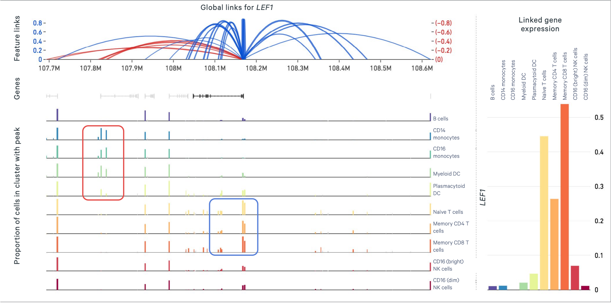This screenshot has width=611, height=303.
Task: Select the Memory CD4 T cells orange bar
Action: (x=554, y=244)
